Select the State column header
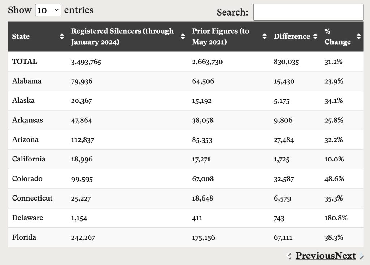This screenshot has width=370, height=265. coord(21,36)
